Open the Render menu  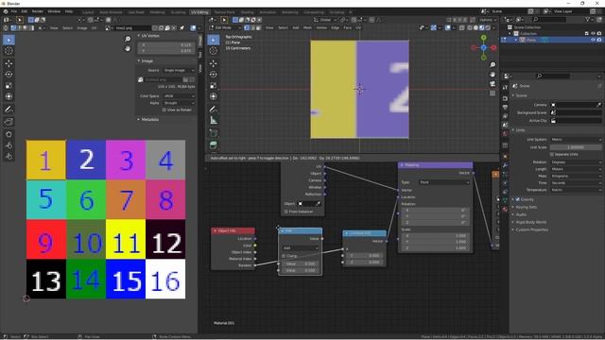[x=38, y=11]
